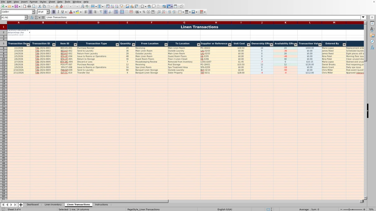Click the Linen Transactions title cell
Screen dimensions: 376x211
[x=185, y=27]
